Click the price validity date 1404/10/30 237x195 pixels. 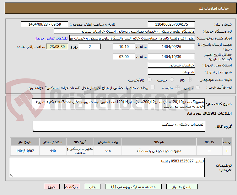tap(171, 57)
